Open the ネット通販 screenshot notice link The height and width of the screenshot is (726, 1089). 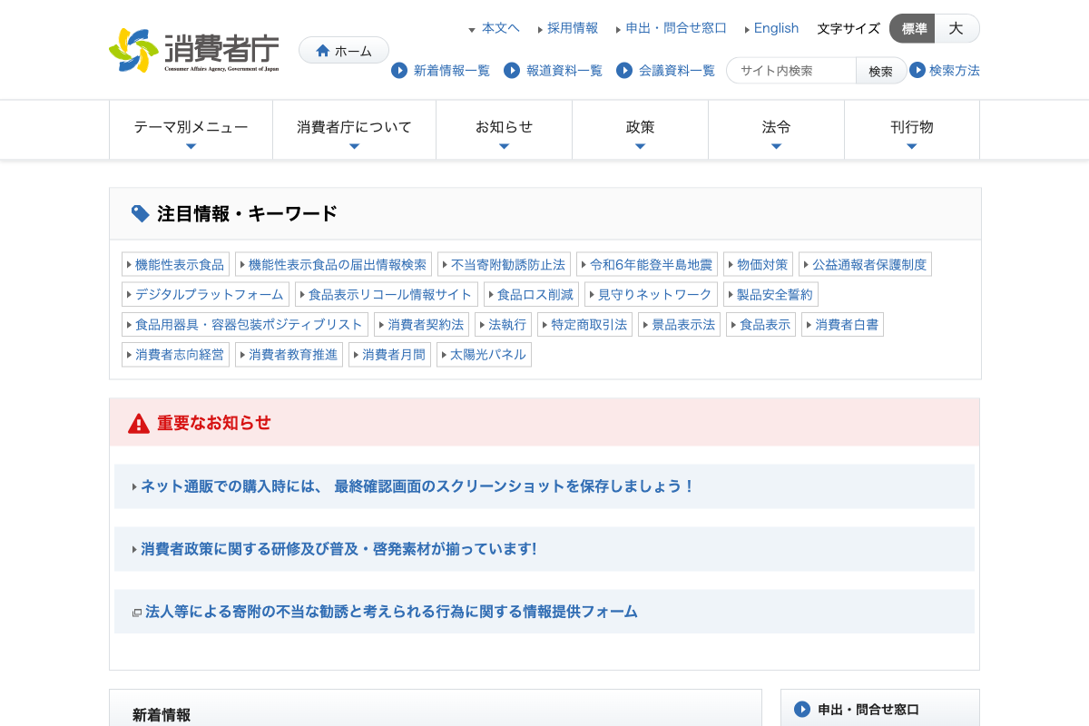(417, 486)
